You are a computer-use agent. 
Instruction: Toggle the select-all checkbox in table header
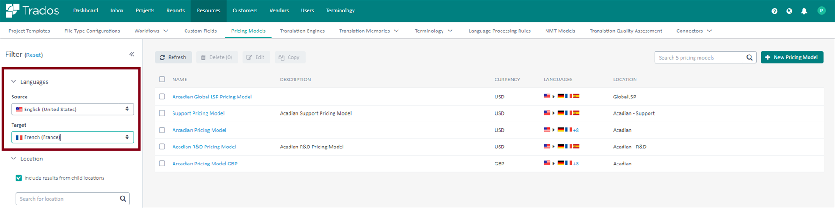click(x=162, y=79)
